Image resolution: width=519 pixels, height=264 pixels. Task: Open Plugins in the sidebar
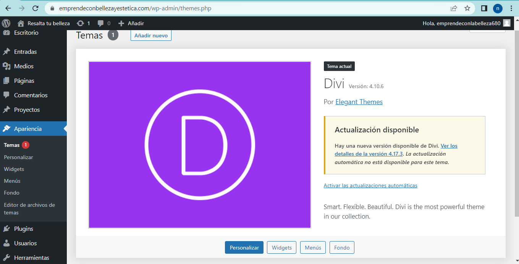33,229
